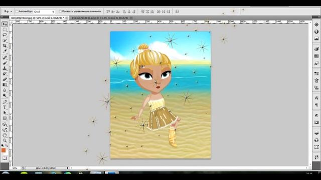Click the Doc size info in status bar
Screen dimensions: 321x180
(46, 168)
